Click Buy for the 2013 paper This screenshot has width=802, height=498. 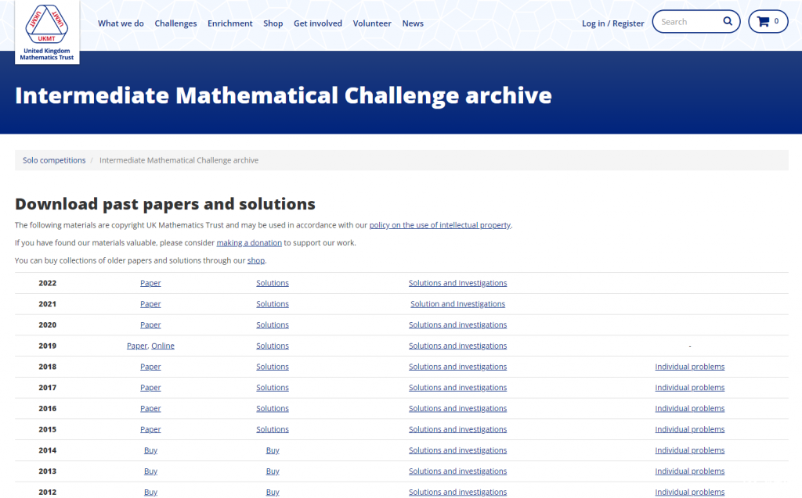point(150,471)
